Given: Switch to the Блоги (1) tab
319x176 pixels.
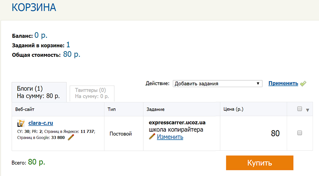Looking at the screenshot, I should point(39,92).
